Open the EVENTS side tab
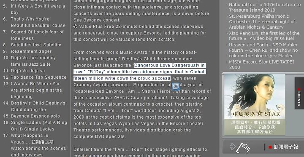This screenshot has width=304, height=157. [299, 93]
